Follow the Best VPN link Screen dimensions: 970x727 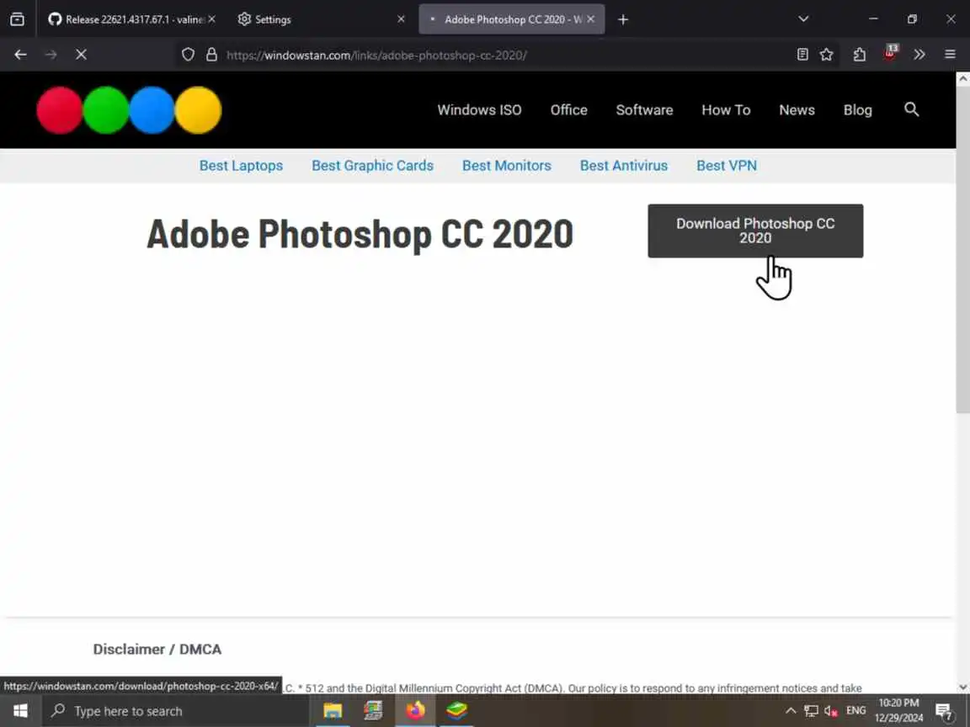pyautogui.click(x=727, y=166)
